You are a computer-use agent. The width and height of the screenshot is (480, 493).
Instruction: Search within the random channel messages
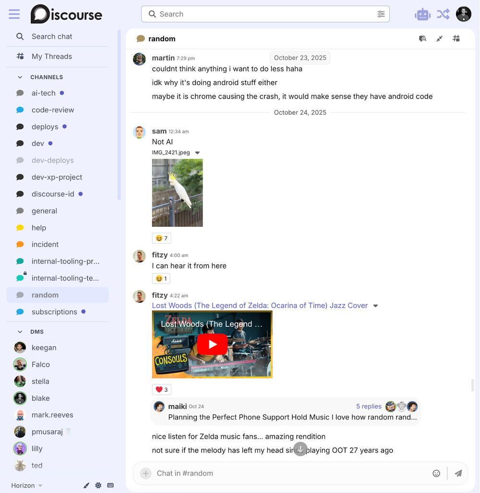click(422, 39)
